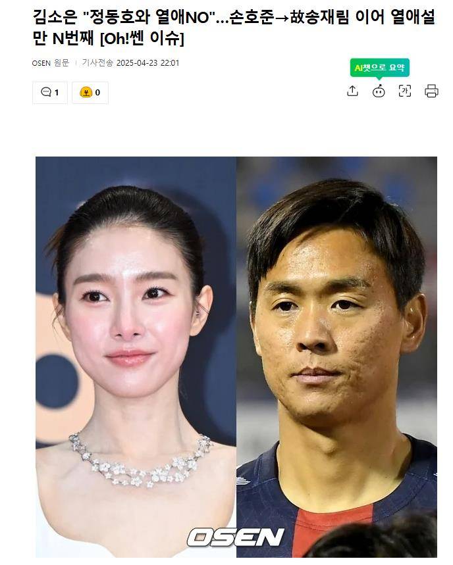
Task: Open the font size '가' icon
Action: point(405,91)
